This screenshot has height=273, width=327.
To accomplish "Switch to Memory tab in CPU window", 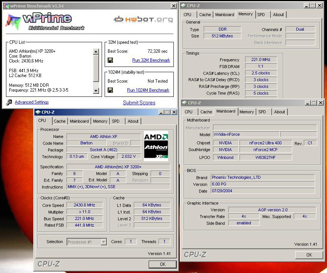I will (x=100, y=121).
